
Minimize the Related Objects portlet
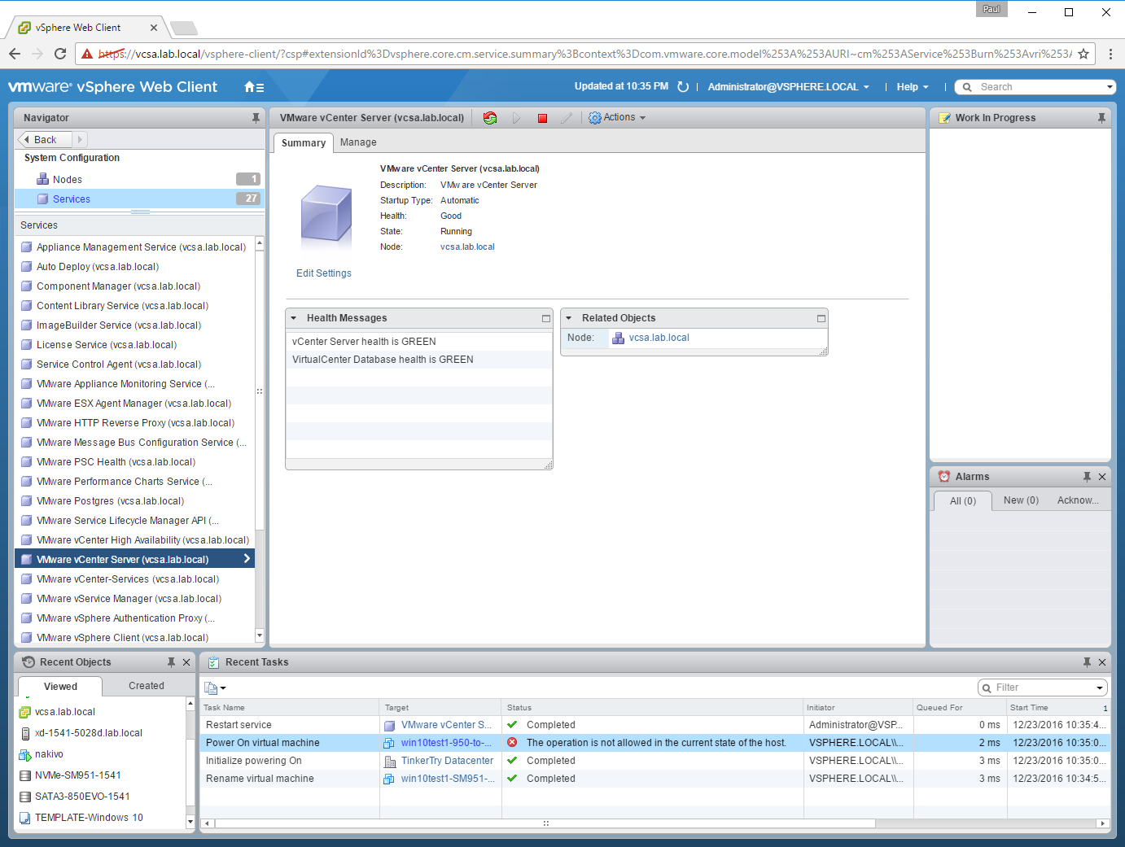click(821, 318)
